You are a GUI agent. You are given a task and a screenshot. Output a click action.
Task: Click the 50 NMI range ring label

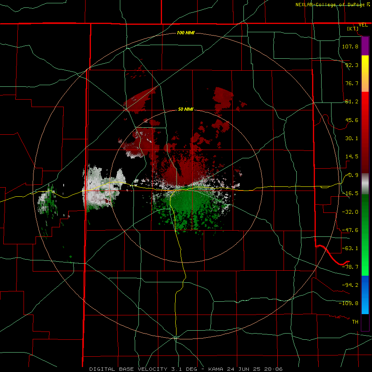point(186,110)
